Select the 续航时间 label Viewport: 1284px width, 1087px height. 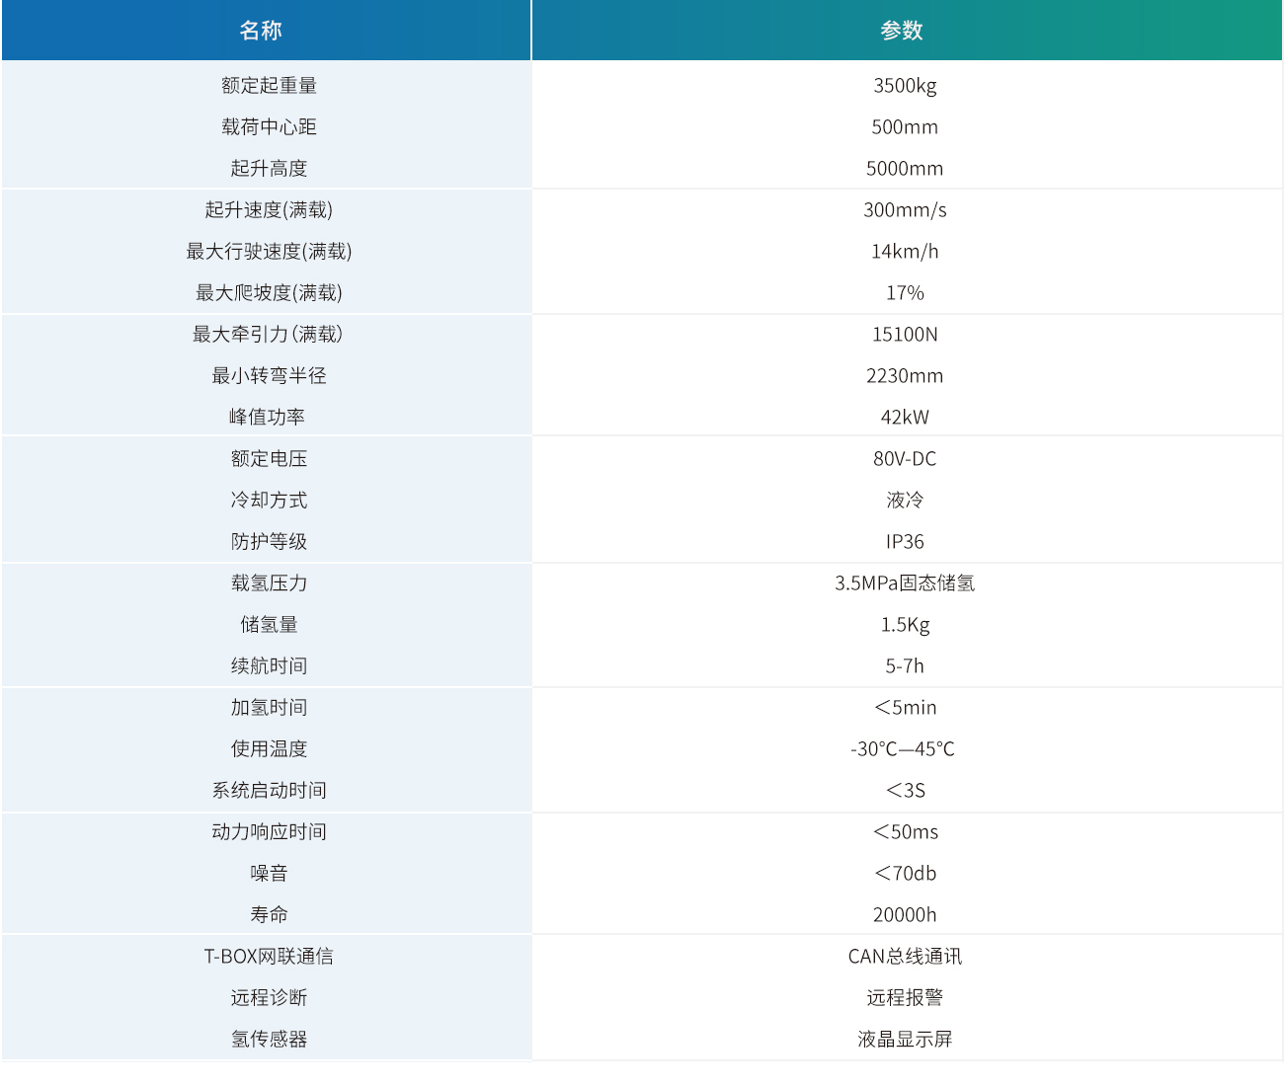pyautogui.click(x=269, y=666)
